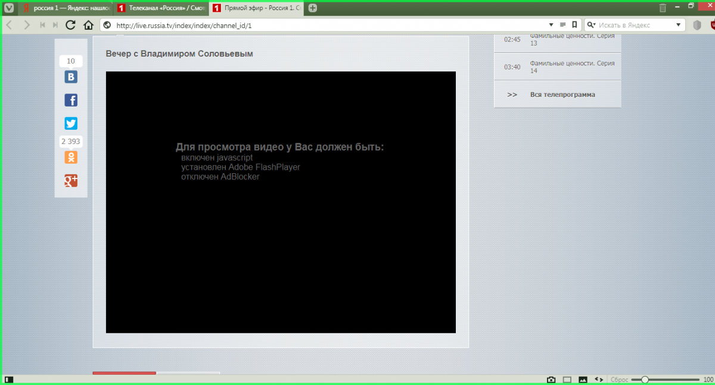Click the gray shield extension icon
Screen dimensions: 715x385
coord(697,25)
